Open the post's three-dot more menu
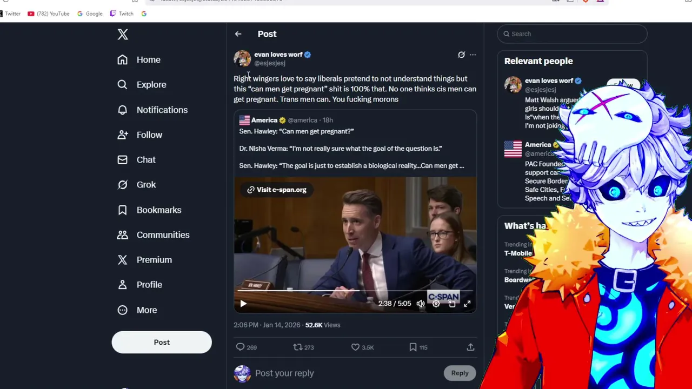This screenshot has height=389, width=692. 473,55
